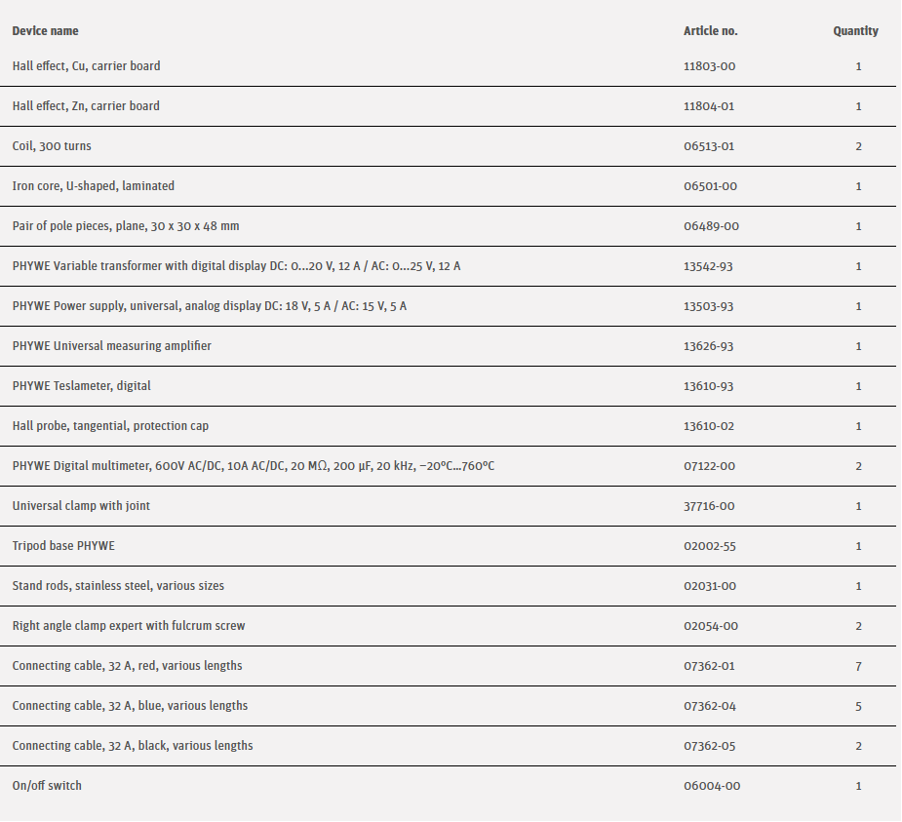Screen dimensions: 902x822
Task: Open PHYWE Variable transformer device entry
Action: coord(236,266)
